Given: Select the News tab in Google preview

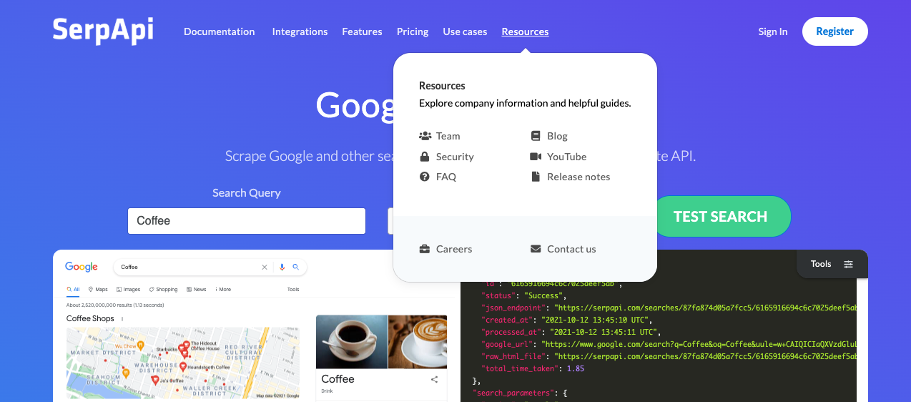Looking at the screenshot, I should click(x=196, y=290).
